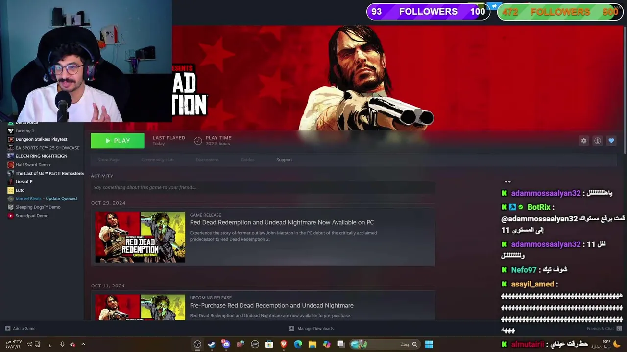Open File Explorer from the taskbar

tap(313, 344)
